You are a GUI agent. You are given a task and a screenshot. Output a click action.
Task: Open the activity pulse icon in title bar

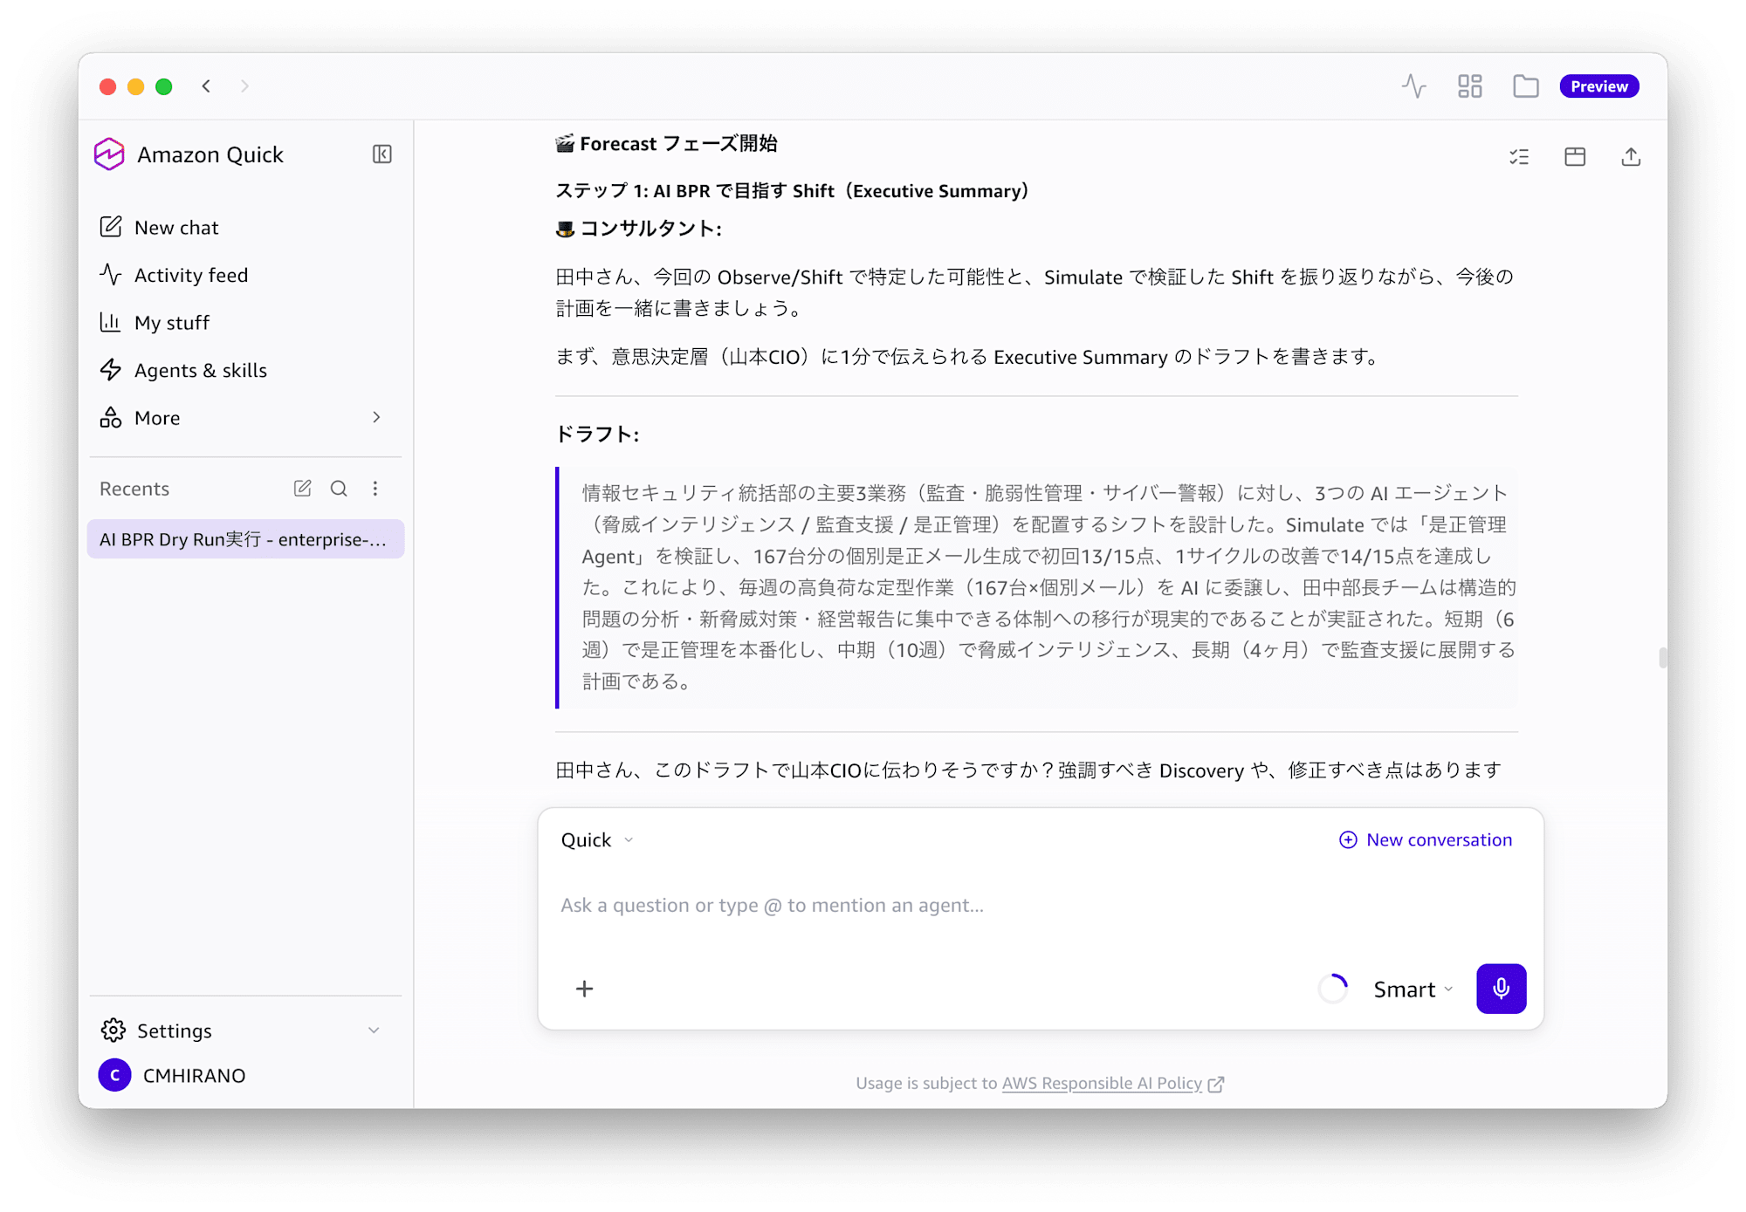1413,86
